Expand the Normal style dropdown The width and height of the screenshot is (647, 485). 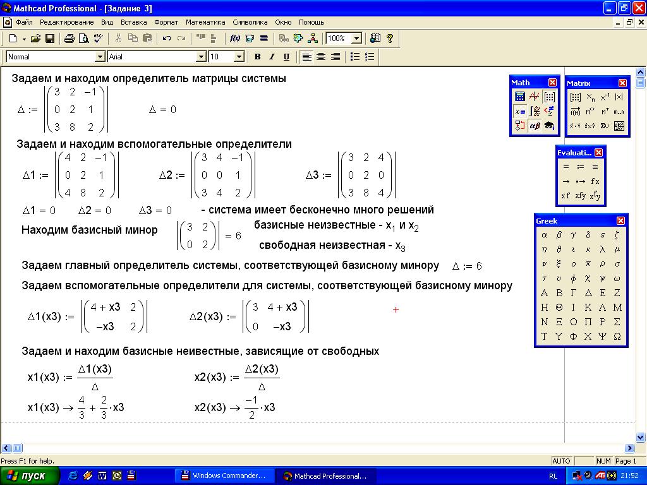(100, 57)
